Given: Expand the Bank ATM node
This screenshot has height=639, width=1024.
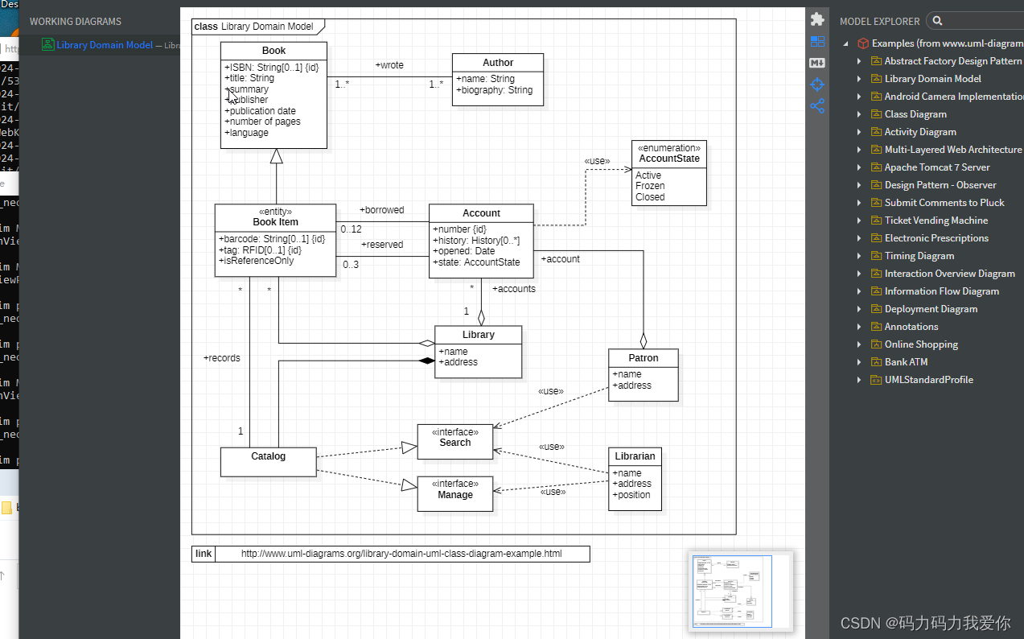Looking at the screenshot, I should pyautogui.click(x=859, y=362).
